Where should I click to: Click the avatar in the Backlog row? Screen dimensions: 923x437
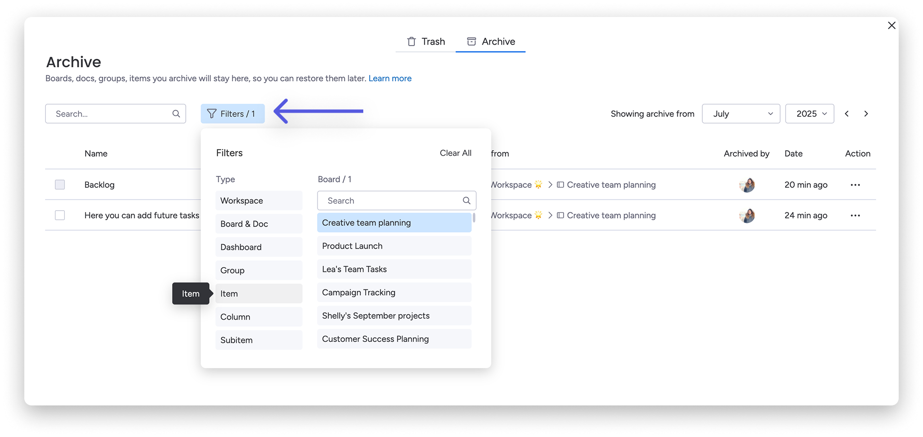[x=747, y=185]
